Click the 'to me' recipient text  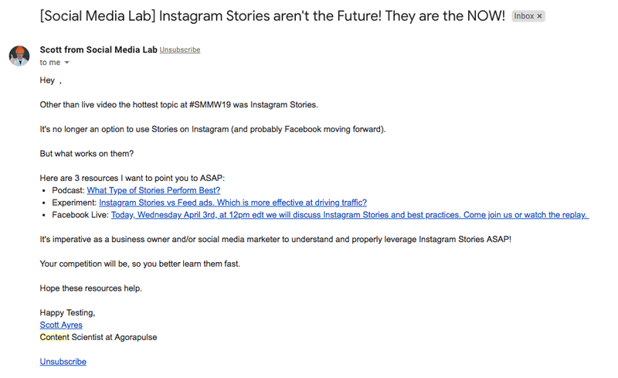[x=50, y=63]
